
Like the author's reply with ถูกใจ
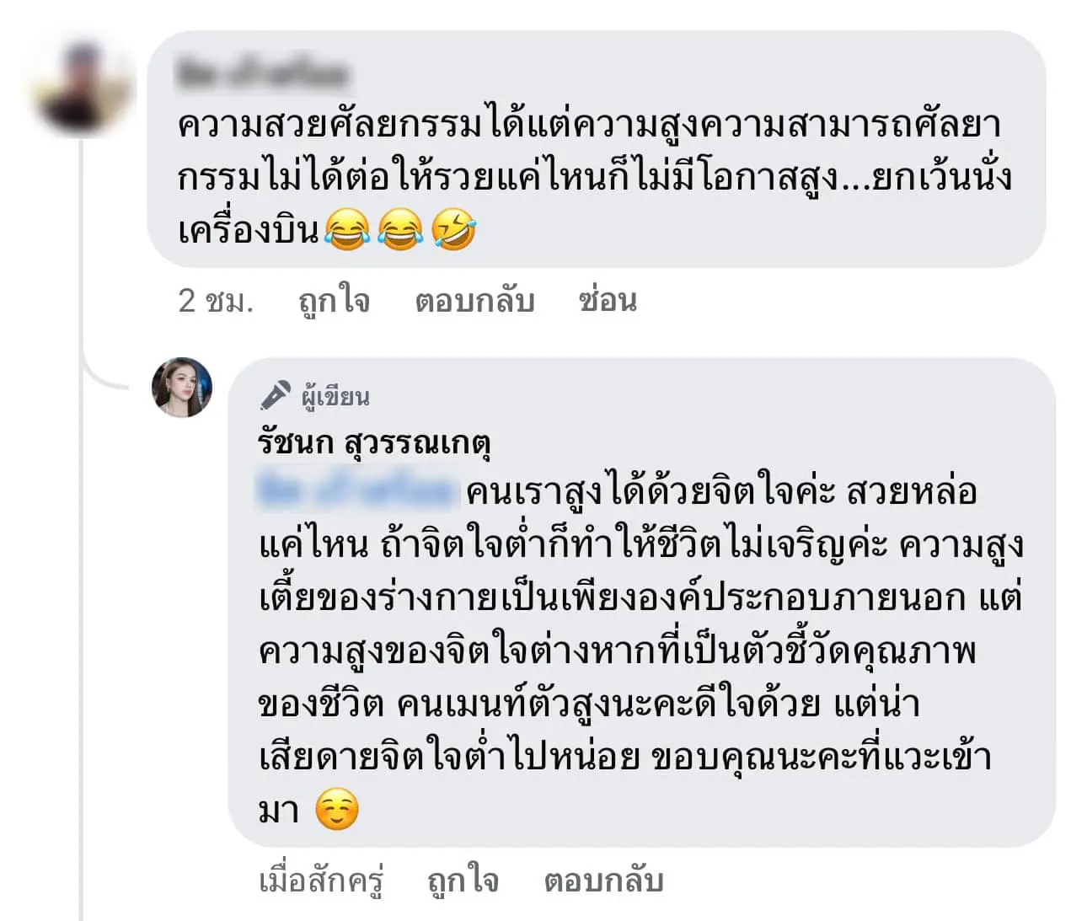[463, 881]
